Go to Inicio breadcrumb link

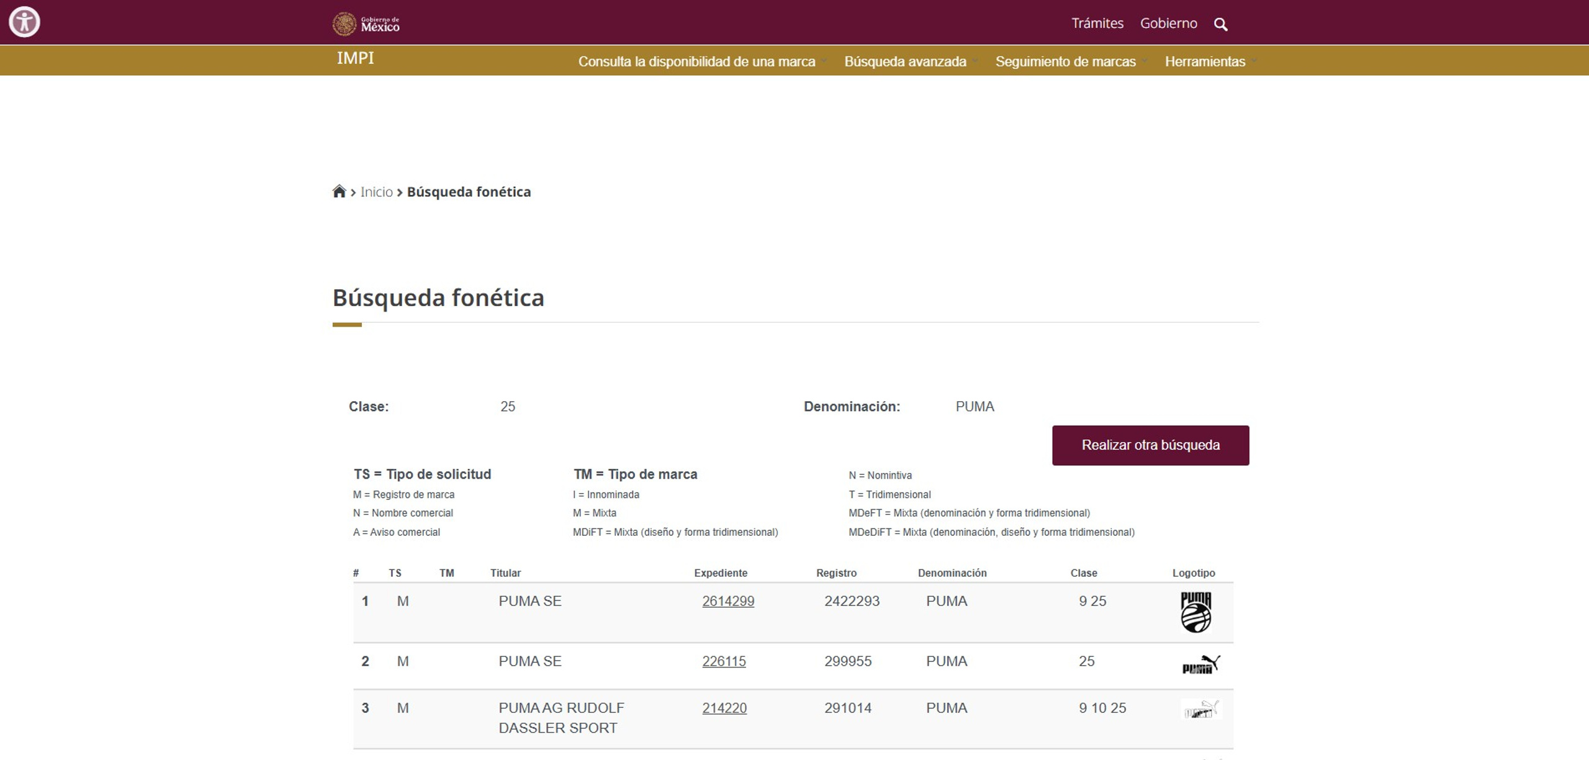376,192
